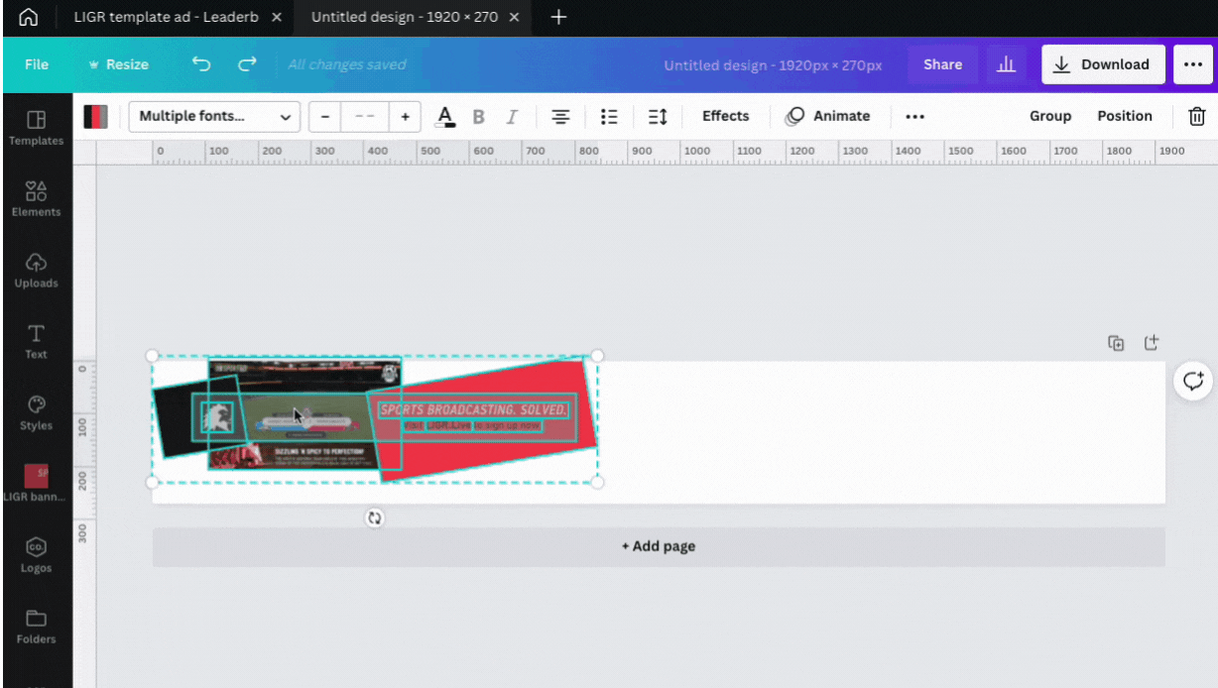
Task: Group the selected elements
Action: click(x=1050, y=116)
